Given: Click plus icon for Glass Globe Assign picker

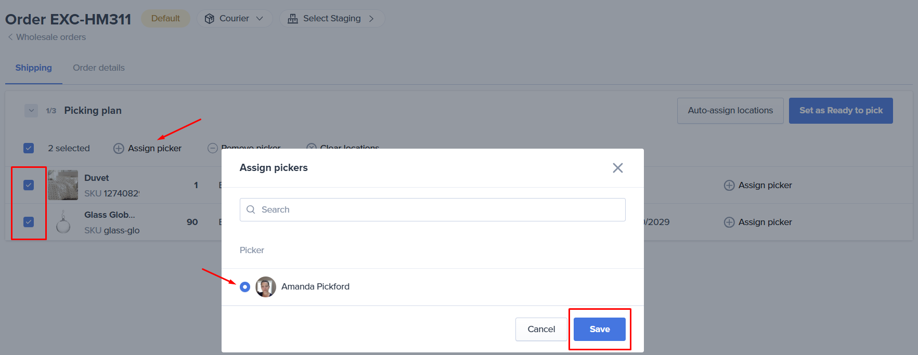Looking at the screenshot, I should [x=729, y=222].
